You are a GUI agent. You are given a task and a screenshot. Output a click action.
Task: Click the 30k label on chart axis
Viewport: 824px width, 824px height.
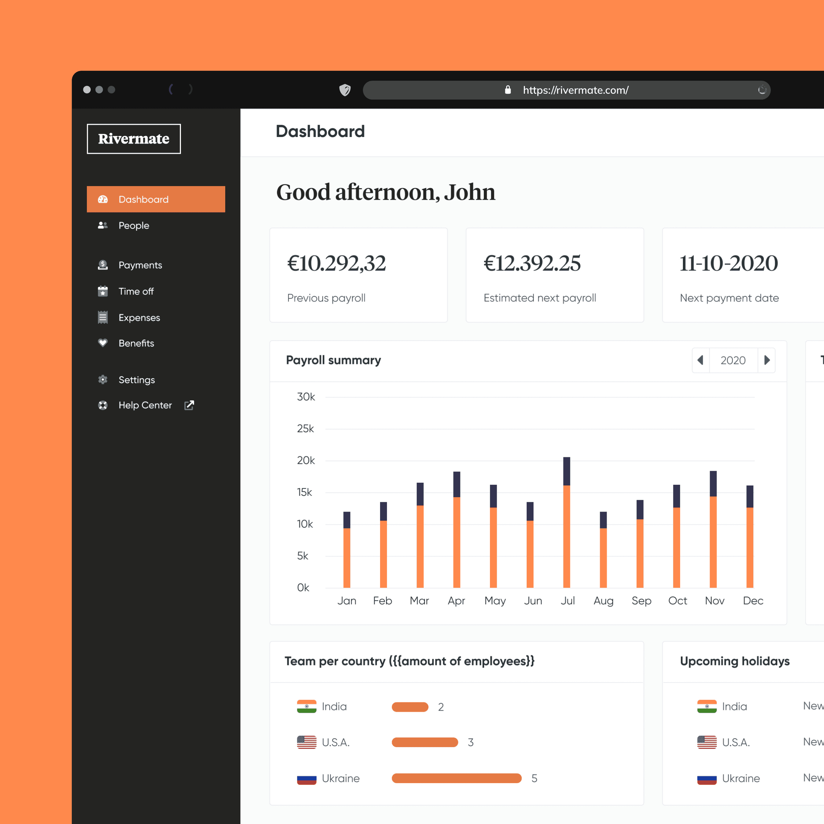pos(306,397)
